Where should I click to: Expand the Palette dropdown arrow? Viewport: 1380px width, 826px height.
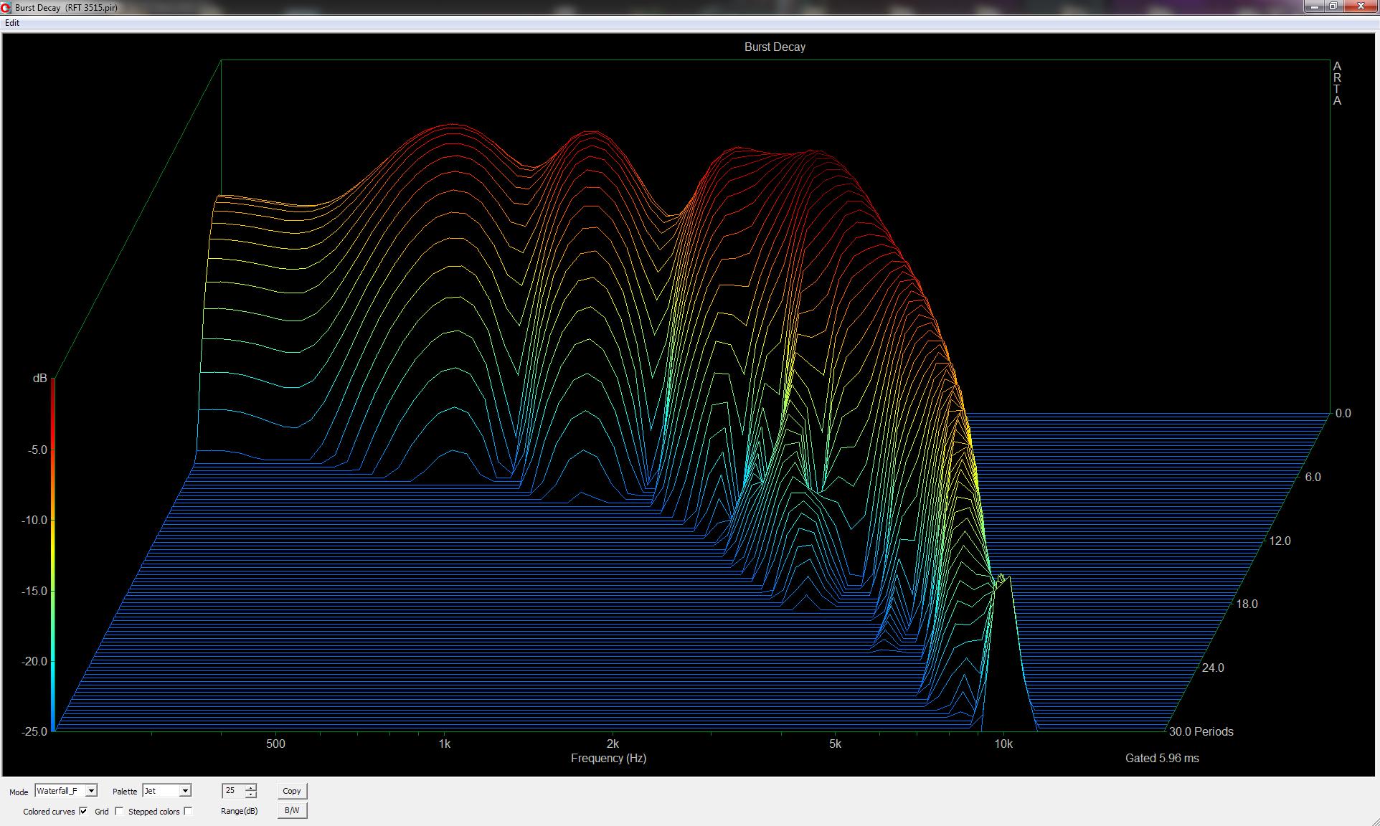point(185,791)
